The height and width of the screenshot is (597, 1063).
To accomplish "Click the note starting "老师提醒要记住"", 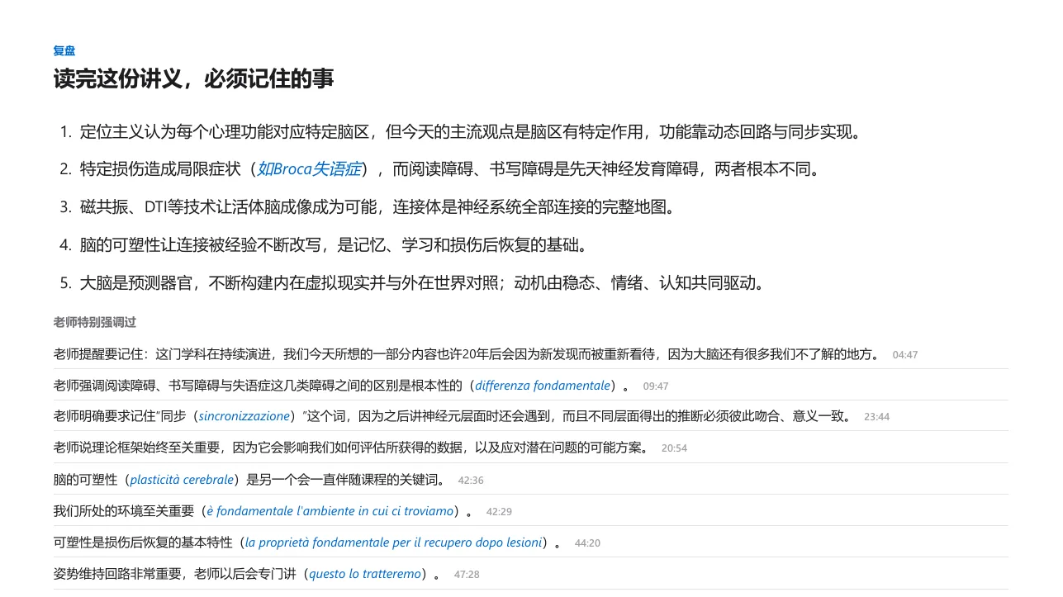I will click(x=467, y=354).
